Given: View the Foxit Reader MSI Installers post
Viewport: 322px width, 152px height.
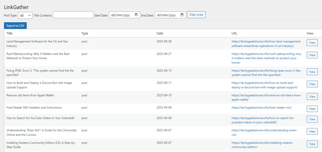Looking at the screenshot, I should 312,109.
